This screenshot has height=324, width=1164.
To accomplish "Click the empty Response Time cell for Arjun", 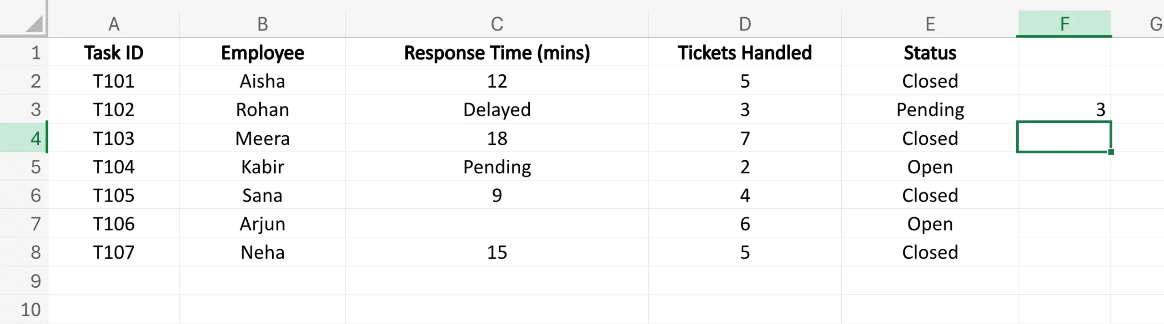I will click(x=497, y=224).
